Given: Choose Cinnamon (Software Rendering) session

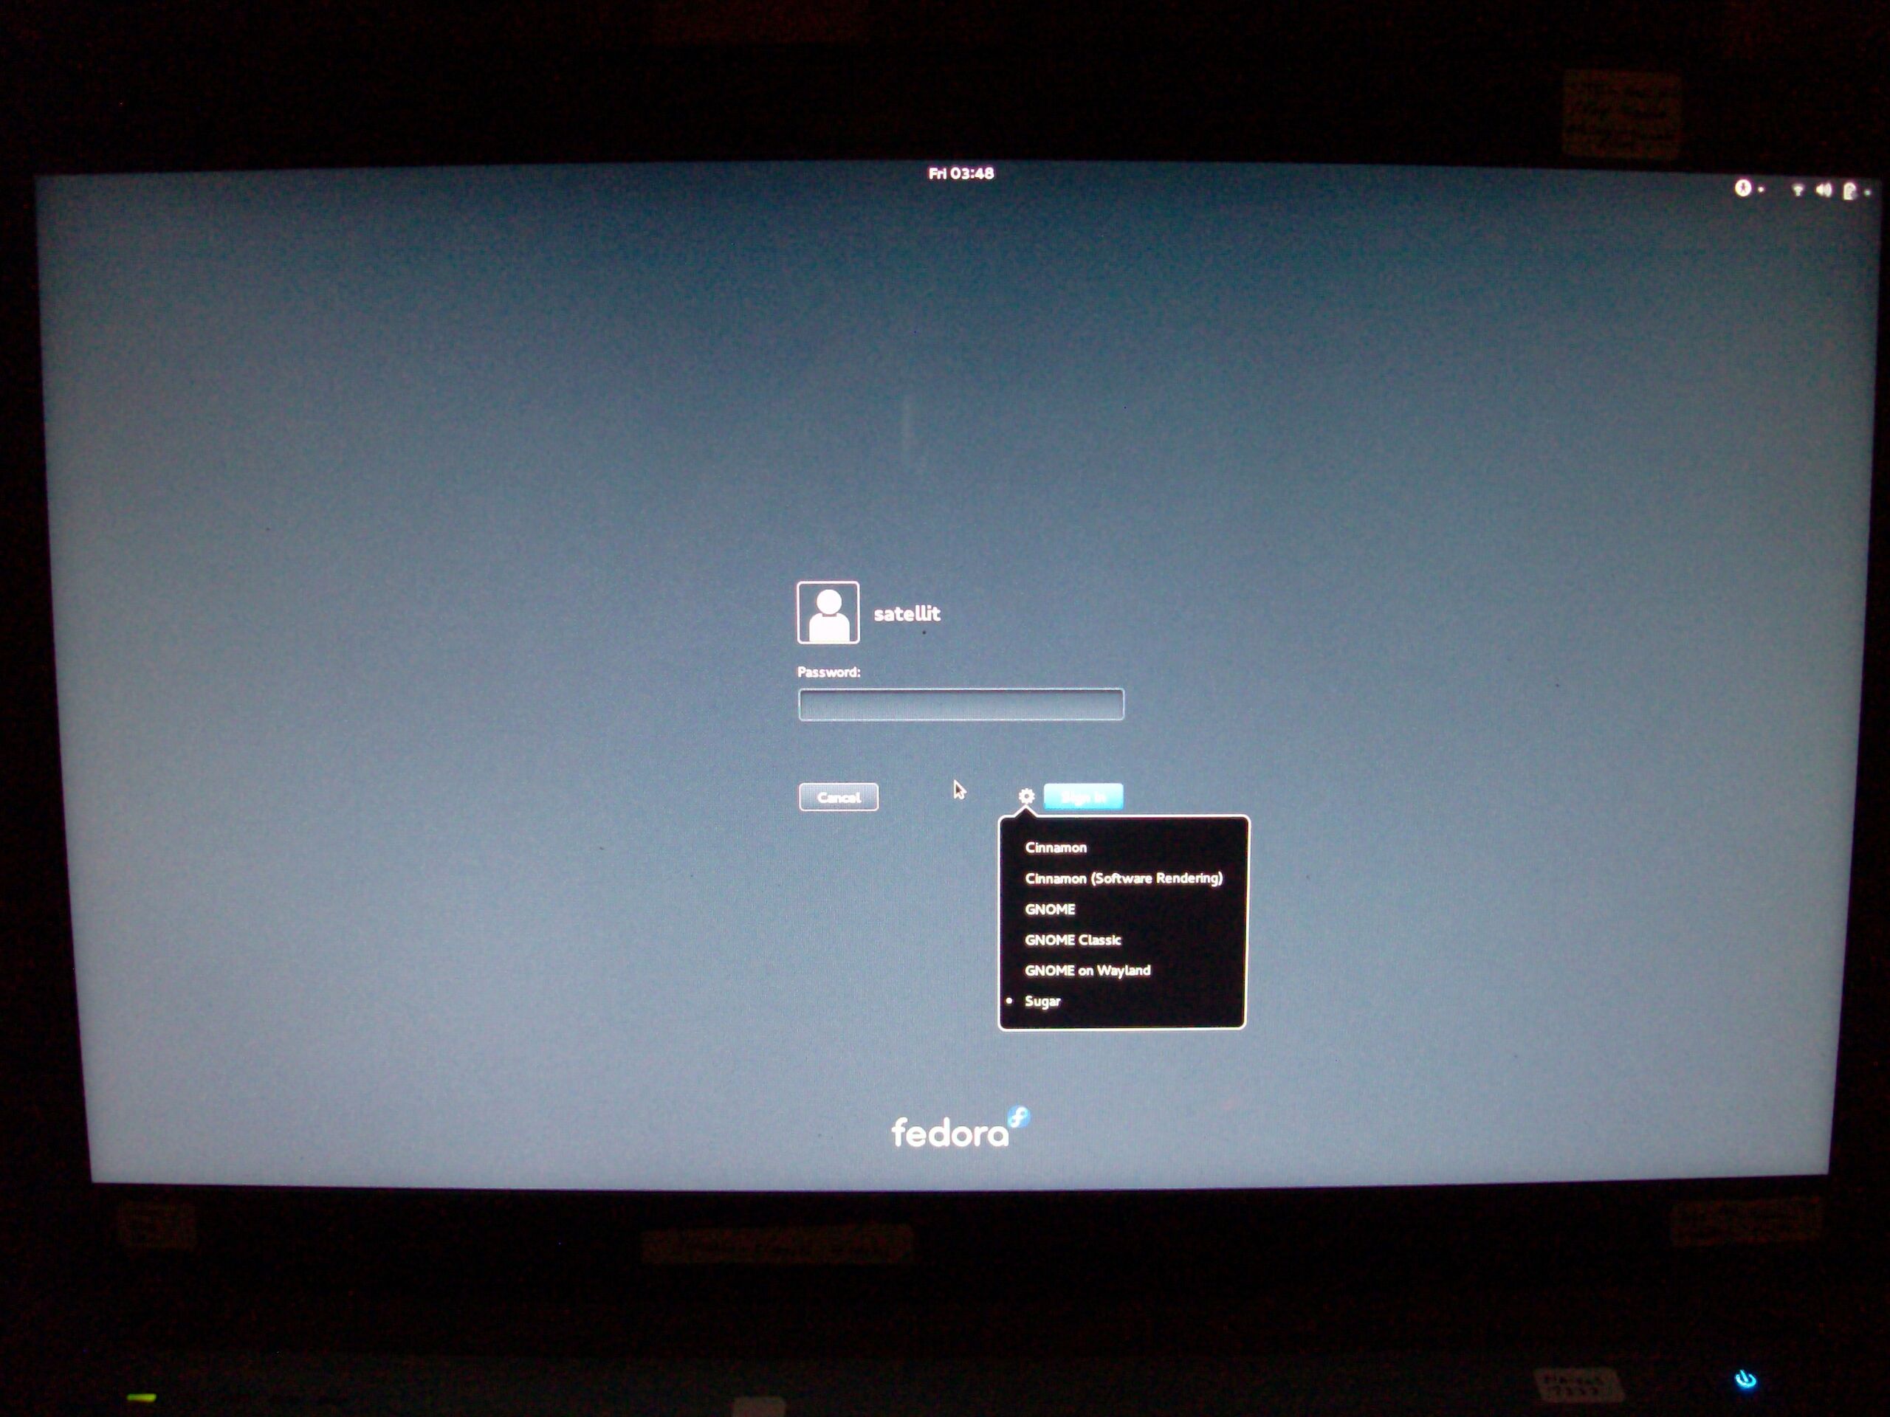Looking at the screenshot, I should (1123, 878).
